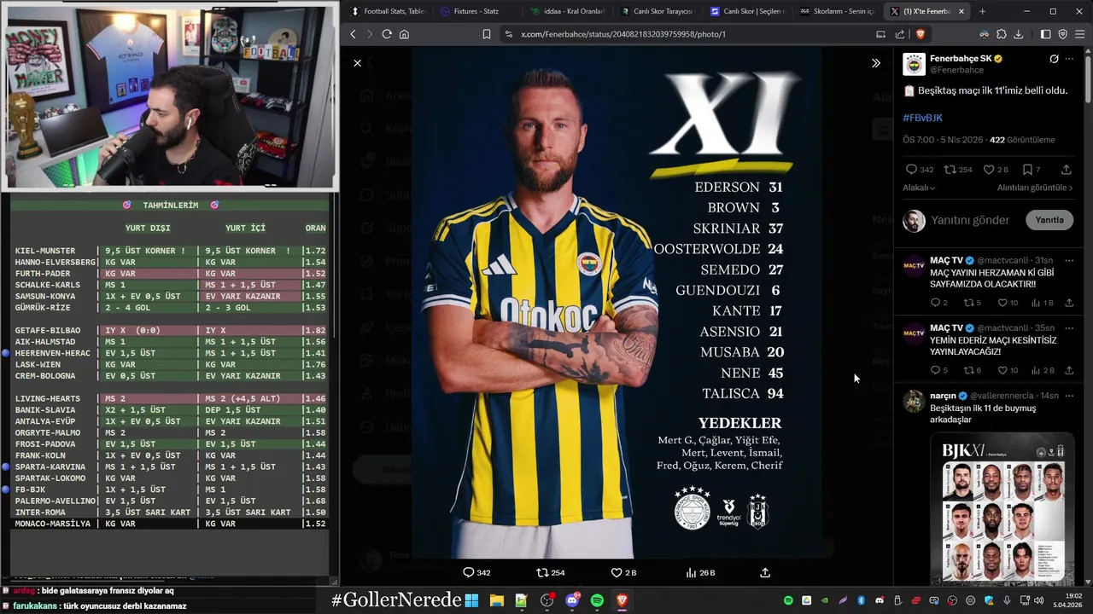Close the photo viewer with the X icon

357,63
